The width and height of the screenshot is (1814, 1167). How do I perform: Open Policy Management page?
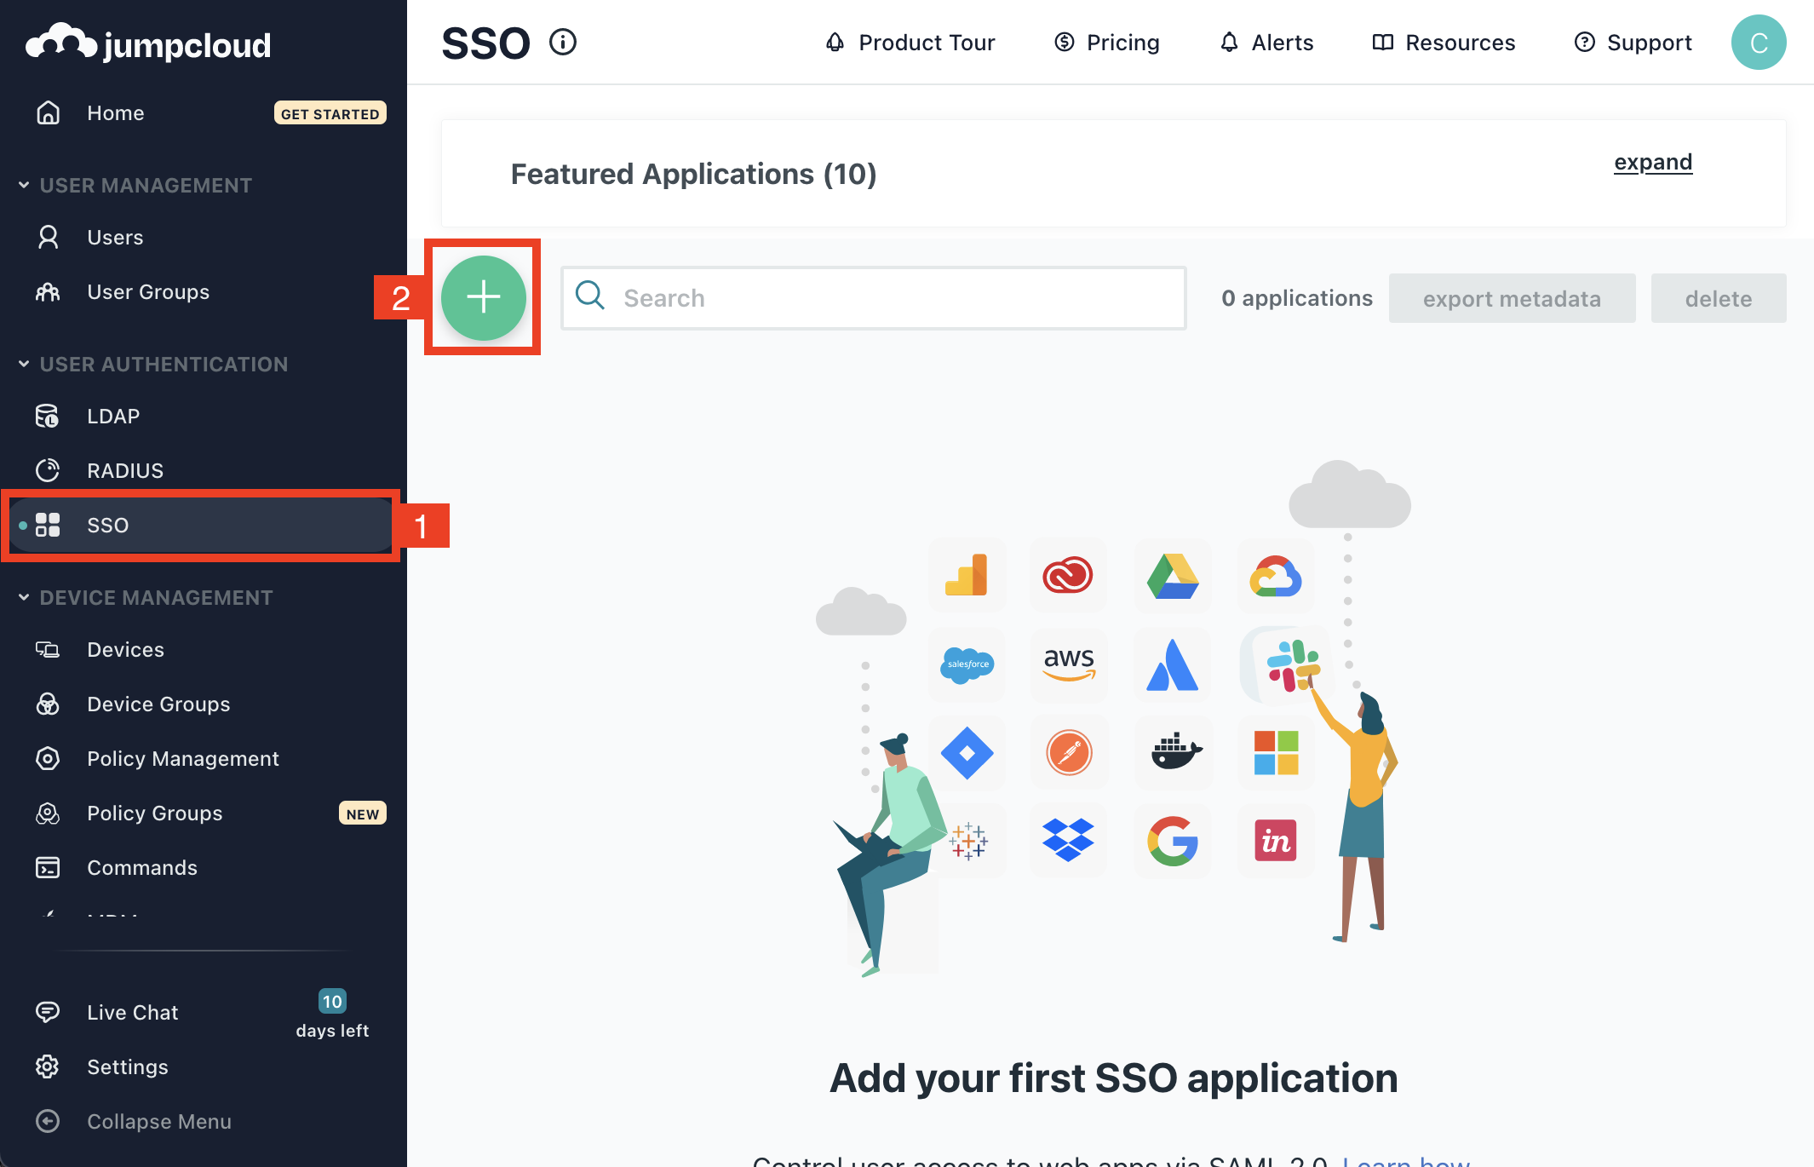coord(182,759)
